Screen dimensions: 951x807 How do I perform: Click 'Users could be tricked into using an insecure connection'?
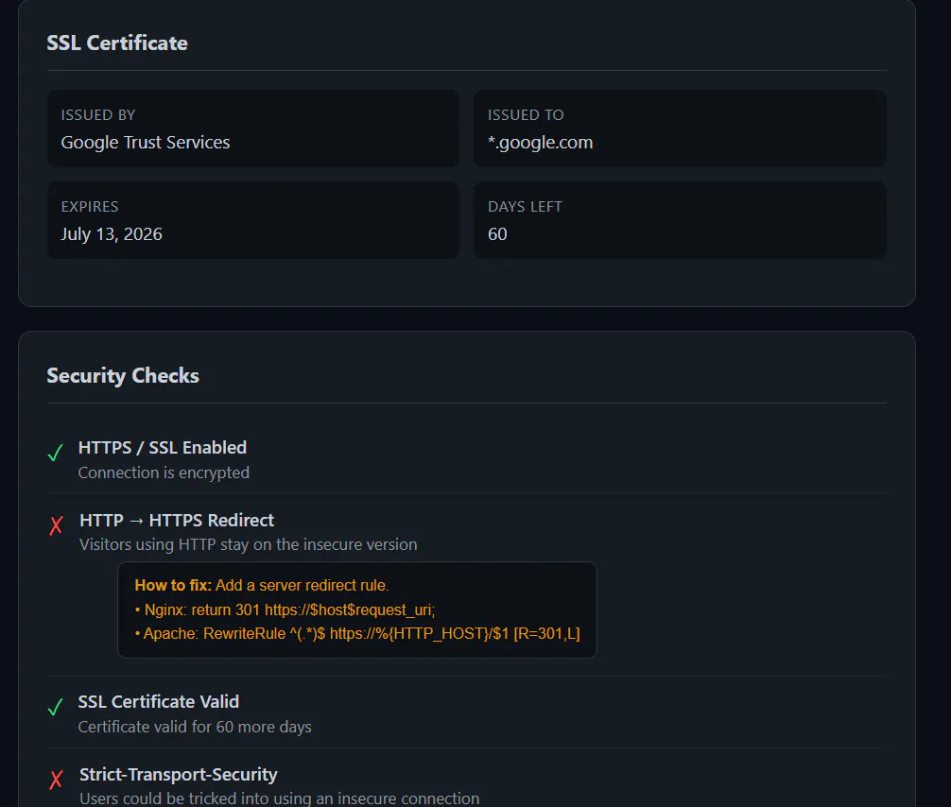(279, 798)
